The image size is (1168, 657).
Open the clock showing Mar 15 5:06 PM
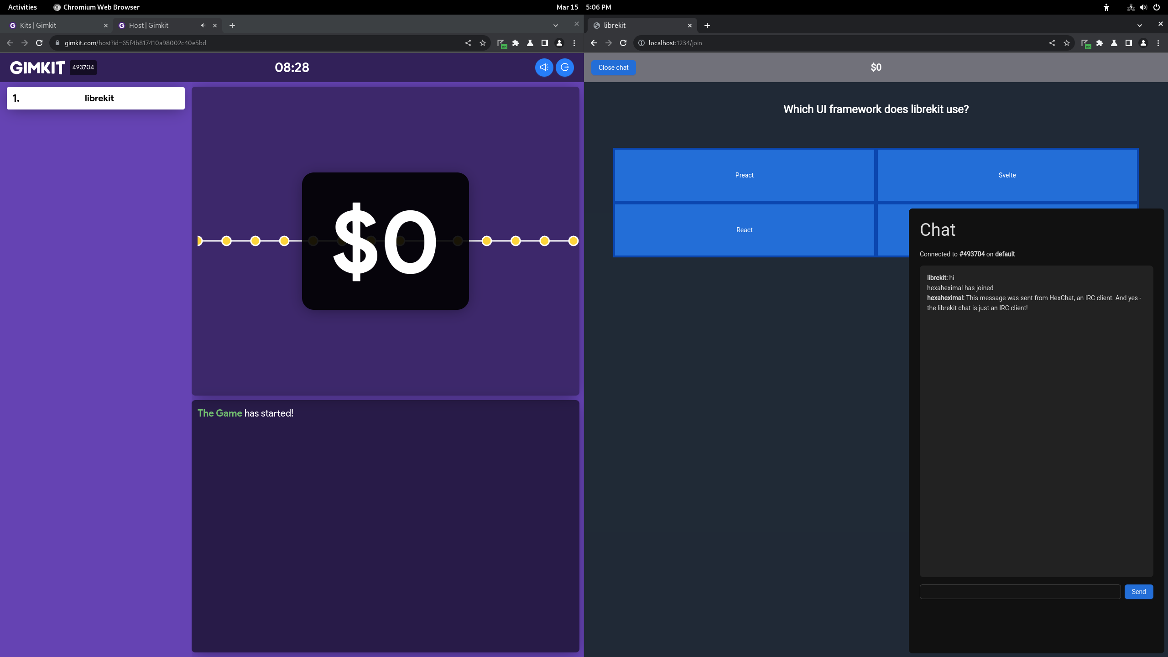(x=584, y=7)
